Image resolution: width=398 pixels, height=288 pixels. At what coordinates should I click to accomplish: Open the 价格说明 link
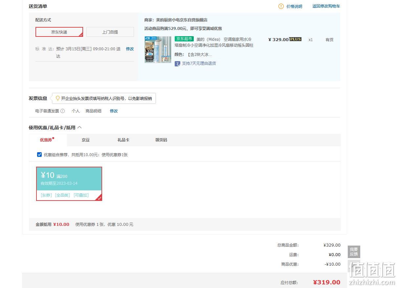pyautogui.click(x=294, y=6)
